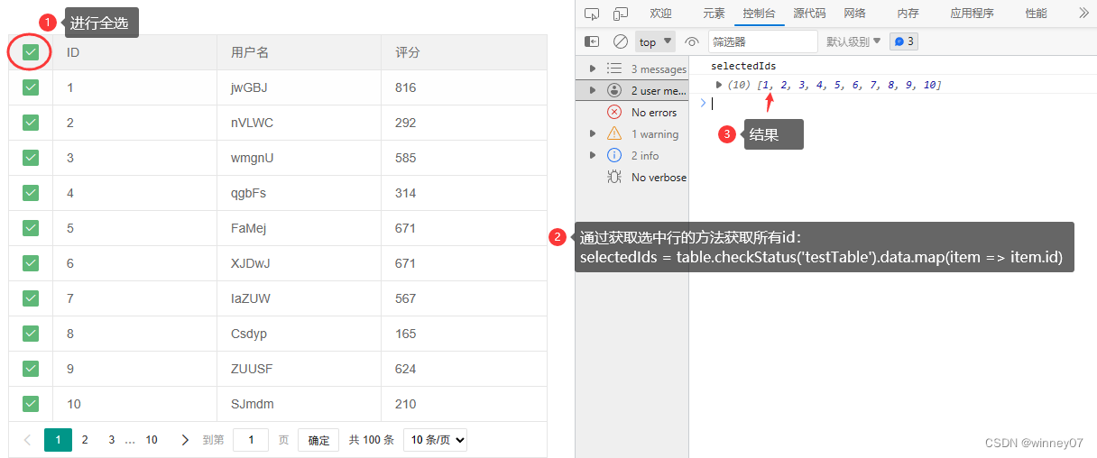1097x458 pixels.
Task: Click the yellow warning triangle icon
Action: [x=614, y=133]
